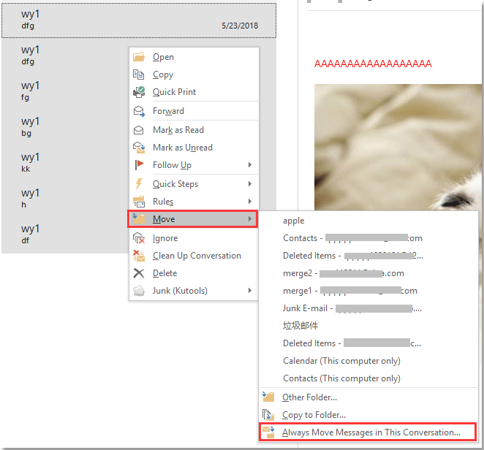Click the Clean Up Conversation icon
Screen dimensions: 484x450
coord(139,256)
